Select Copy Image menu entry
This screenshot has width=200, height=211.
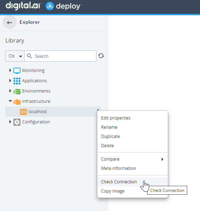[132, 191]
